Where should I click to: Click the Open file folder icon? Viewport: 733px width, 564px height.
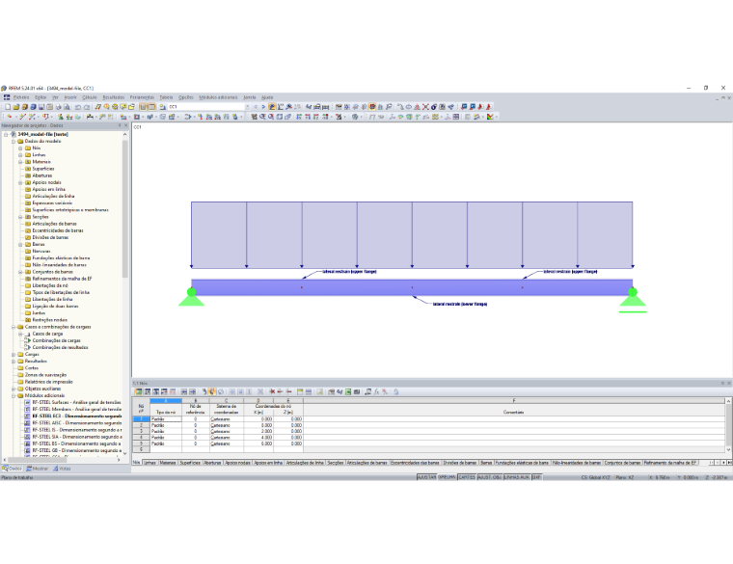click(x=15, y=107)
